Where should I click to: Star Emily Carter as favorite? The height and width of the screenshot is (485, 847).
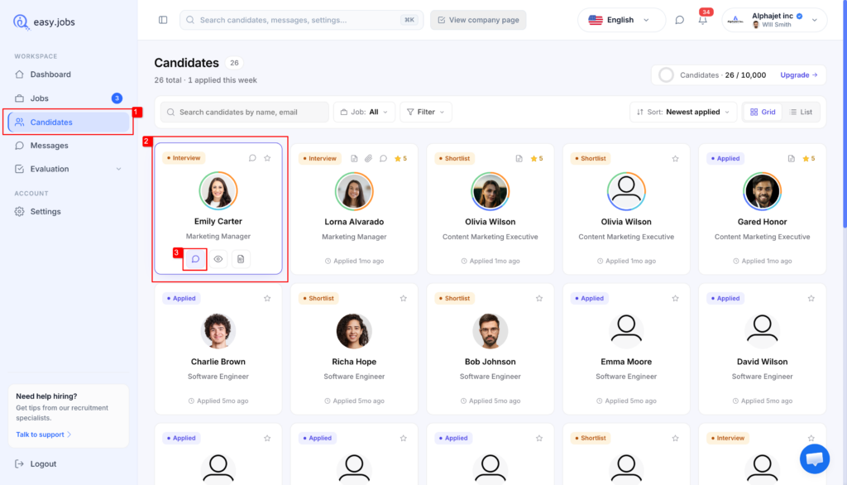[267, 158]
